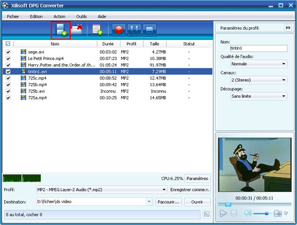Image resolution: width=297 pixels, height=225 pixels.
Task: Click the file icon next to 725b.mp4
Action: click(x=23, y=84)
